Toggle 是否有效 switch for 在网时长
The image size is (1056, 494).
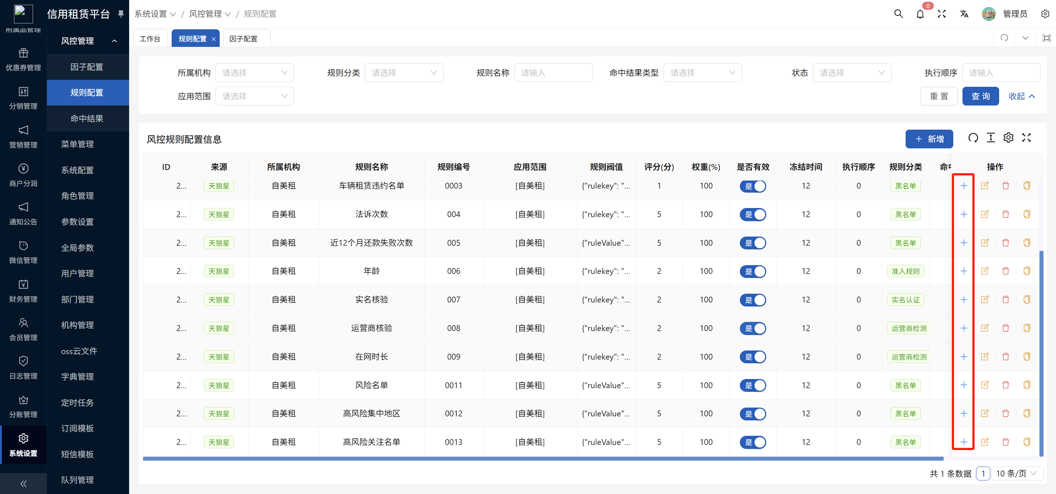753,357
